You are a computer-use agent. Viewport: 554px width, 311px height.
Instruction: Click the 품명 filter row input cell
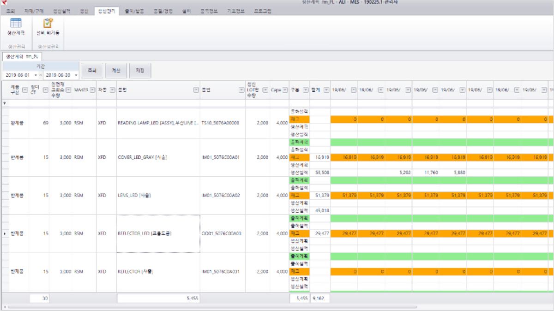click(158, 103)
